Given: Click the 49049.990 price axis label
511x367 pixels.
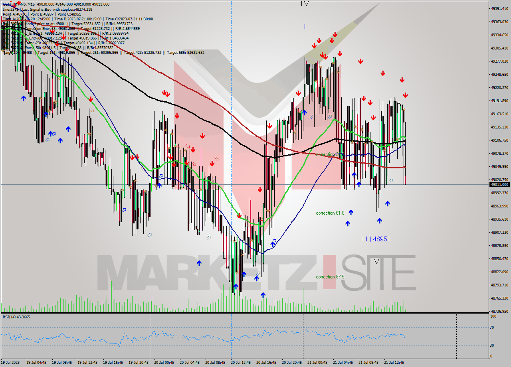Looking at the screenshot, I should coord(500,166).
